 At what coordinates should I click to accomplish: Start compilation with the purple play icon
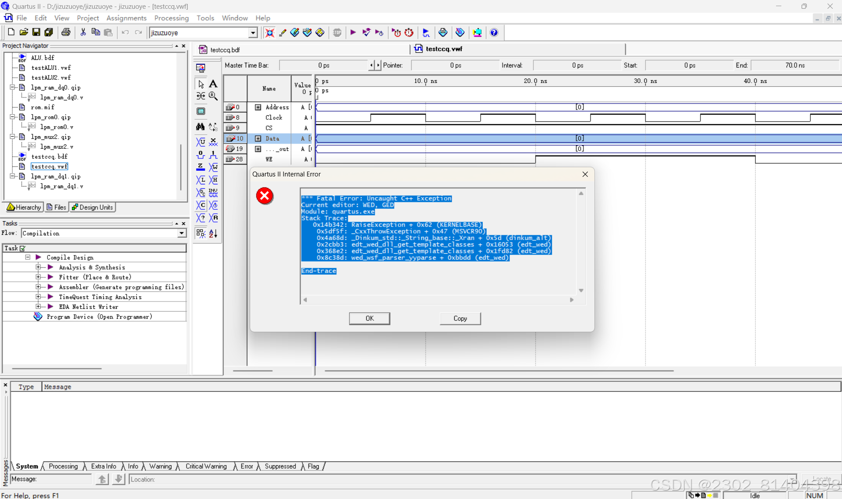353,32
